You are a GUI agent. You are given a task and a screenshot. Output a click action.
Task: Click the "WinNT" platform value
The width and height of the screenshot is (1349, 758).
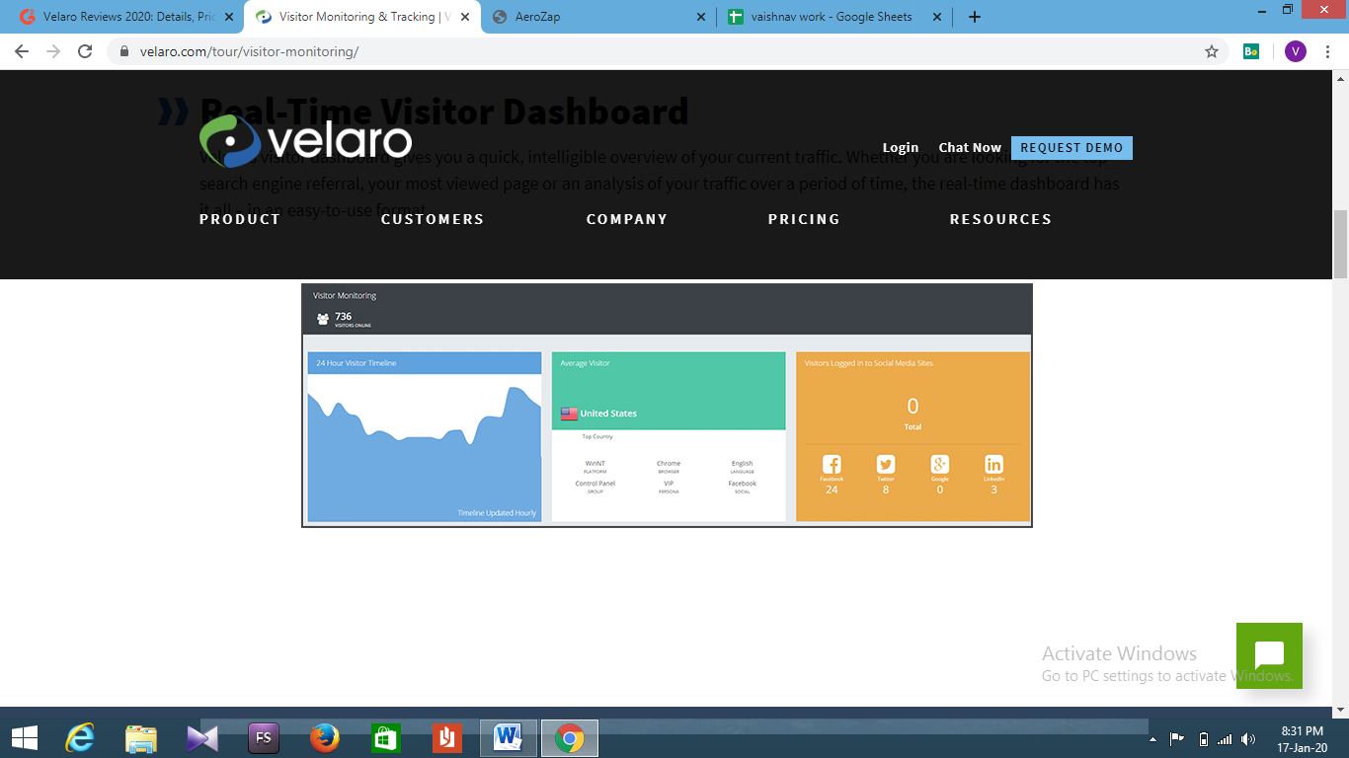click(x=595, y=463)
